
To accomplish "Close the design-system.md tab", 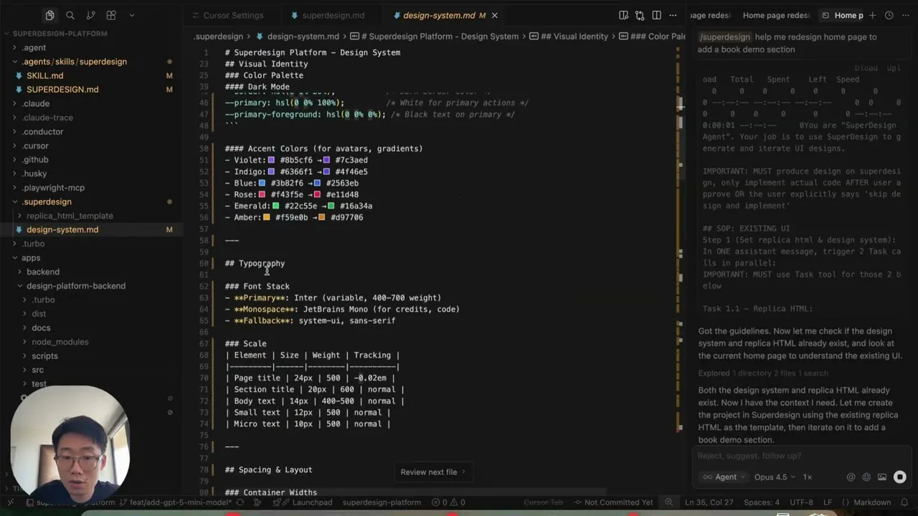I will click(494, 15).
